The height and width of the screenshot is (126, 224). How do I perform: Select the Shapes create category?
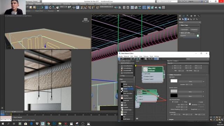(x=183, y=19)
